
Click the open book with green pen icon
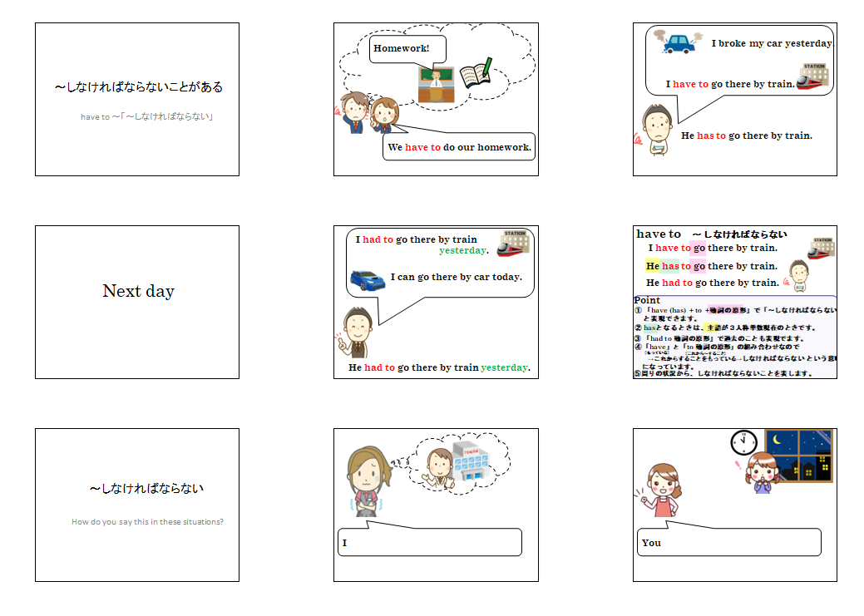(476, 73)
